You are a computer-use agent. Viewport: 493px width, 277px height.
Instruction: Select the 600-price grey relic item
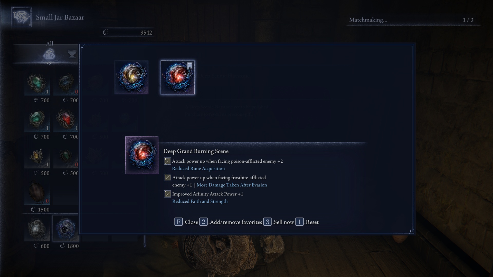click(37, 228)
